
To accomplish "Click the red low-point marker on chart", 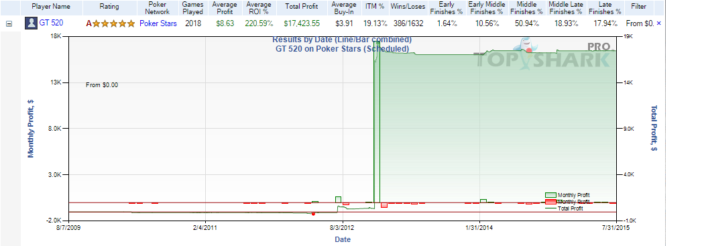I will point(313,214).
